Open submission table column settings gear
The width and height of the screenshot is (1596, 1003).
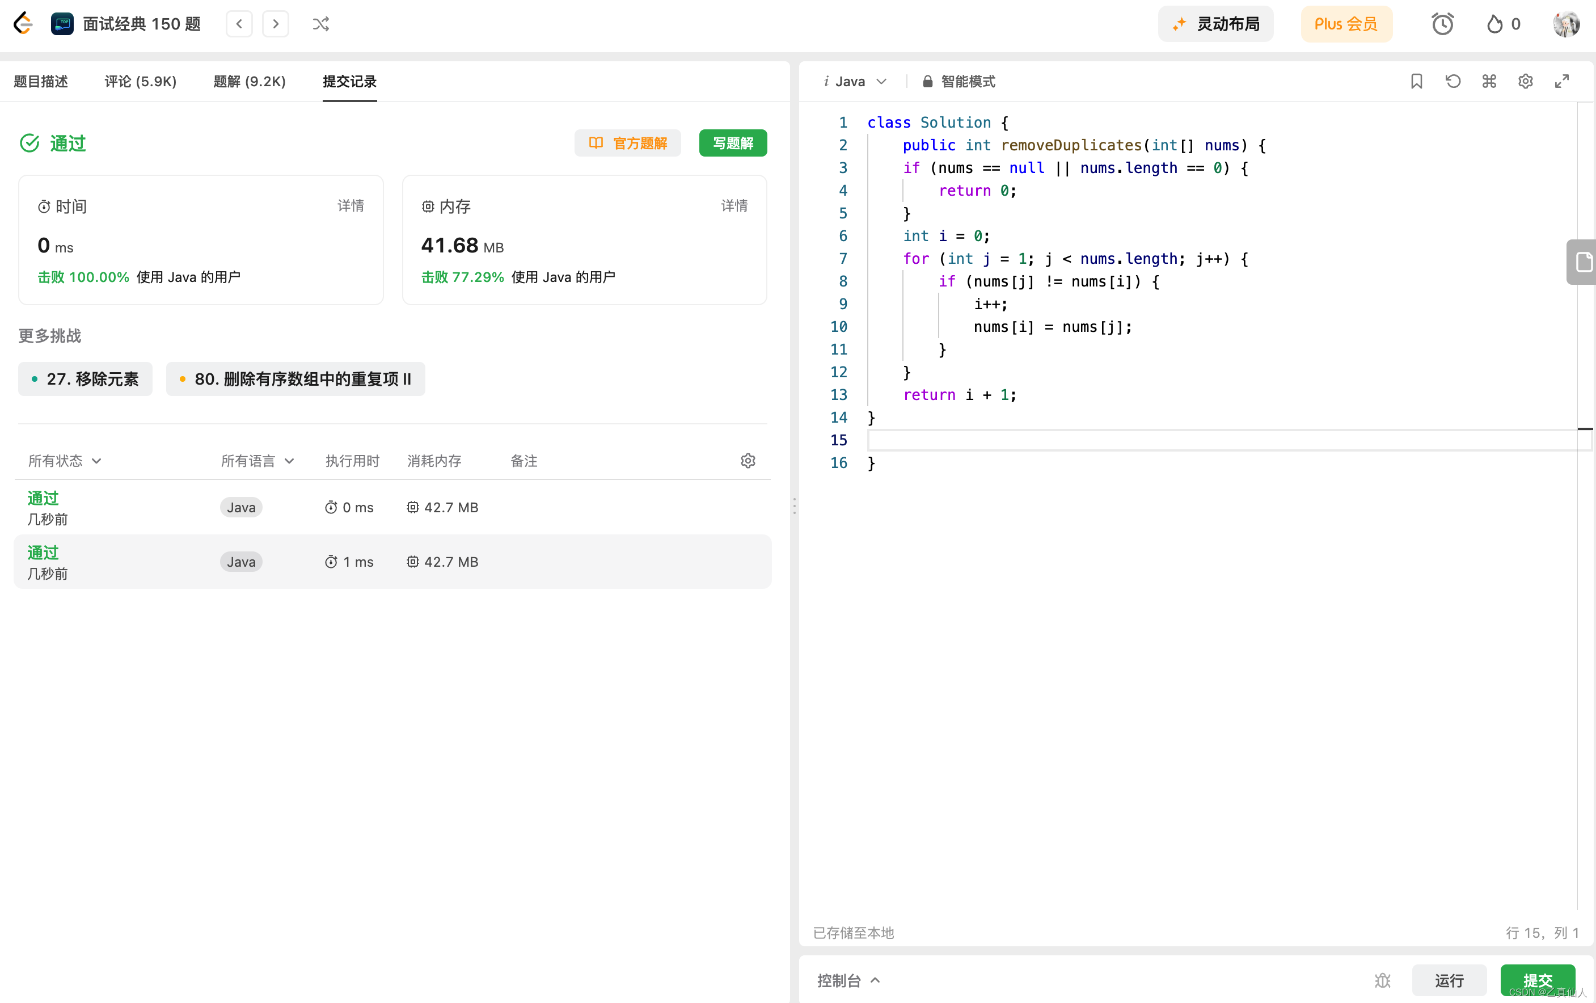click(x=748, y=461)
